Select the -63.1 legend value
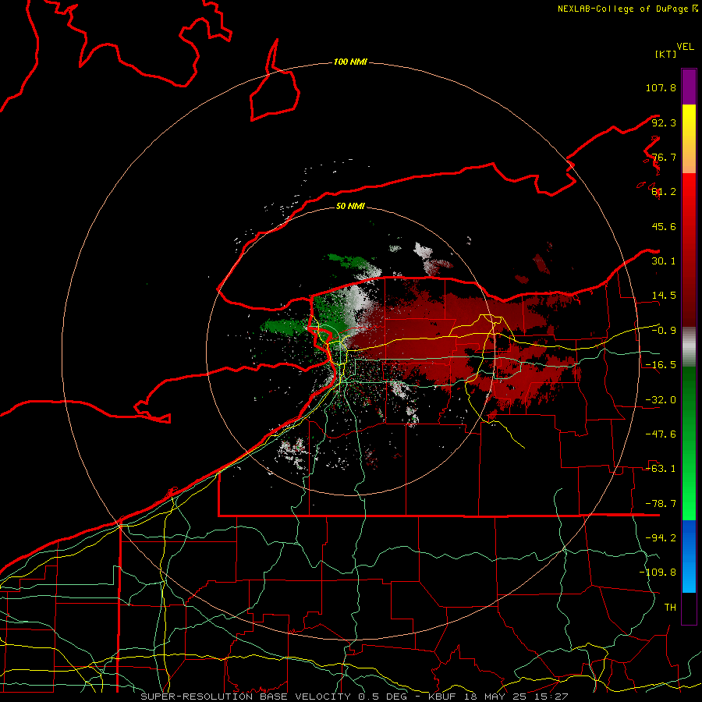Screen dimensions: 702x702 coord(661,469)
